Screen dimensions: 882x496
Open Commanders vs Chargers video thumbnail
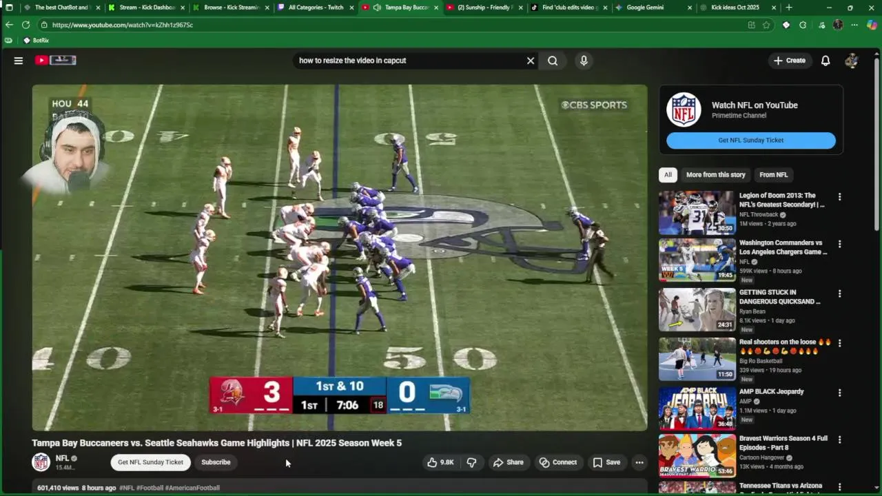pos(697,260)
